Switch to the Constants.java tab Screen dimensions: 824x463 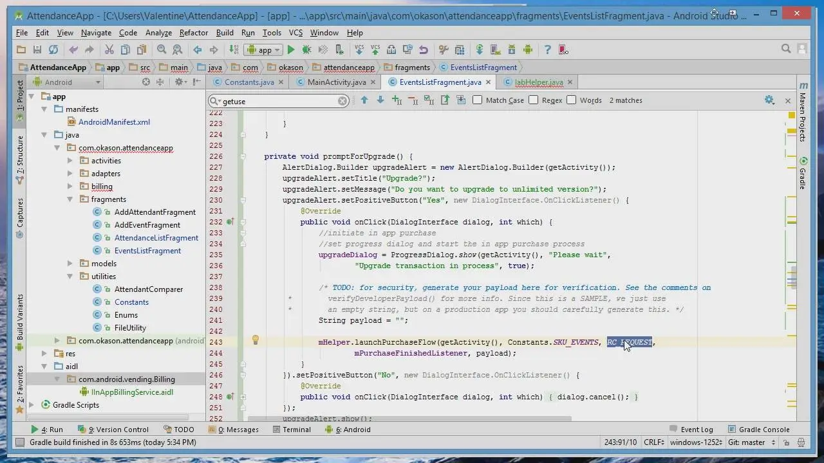(248, 82)
